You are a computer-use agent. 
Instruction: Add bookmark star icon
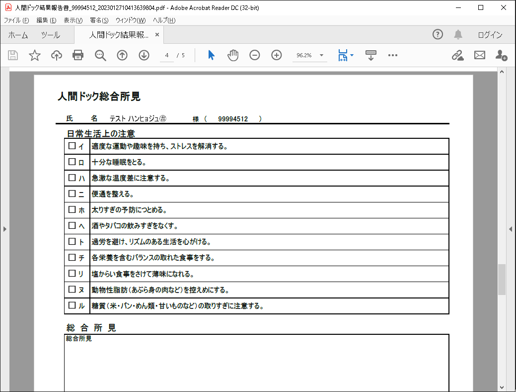(x=35, y=55)
